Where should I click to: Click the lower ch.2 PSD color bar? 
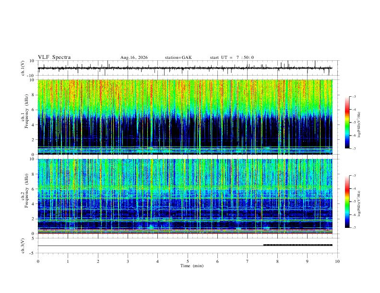click(x=347, y=202)
